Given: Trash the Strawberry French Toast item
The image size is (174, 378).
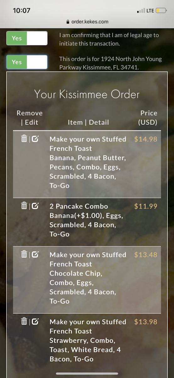Looking at the screenshot, I should [24, 321].
